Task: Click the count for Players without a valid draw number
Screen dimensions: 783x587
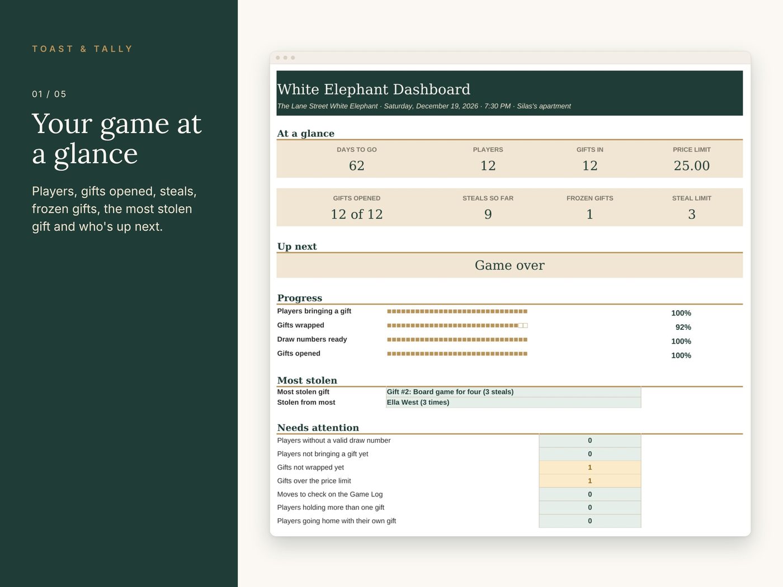Action: pos(590,441)
